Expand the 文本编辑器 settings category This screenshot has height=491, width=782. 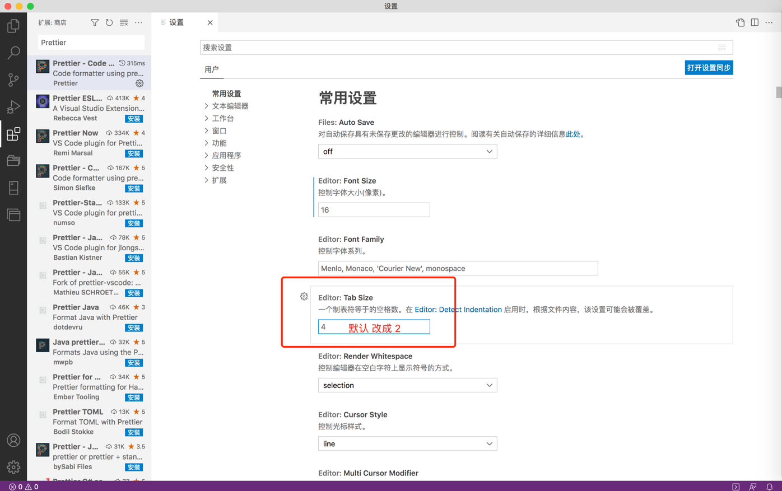207,106
